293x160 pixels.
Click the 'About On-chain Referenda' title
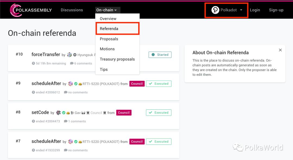pyautogui.click(x=221, y=53)
